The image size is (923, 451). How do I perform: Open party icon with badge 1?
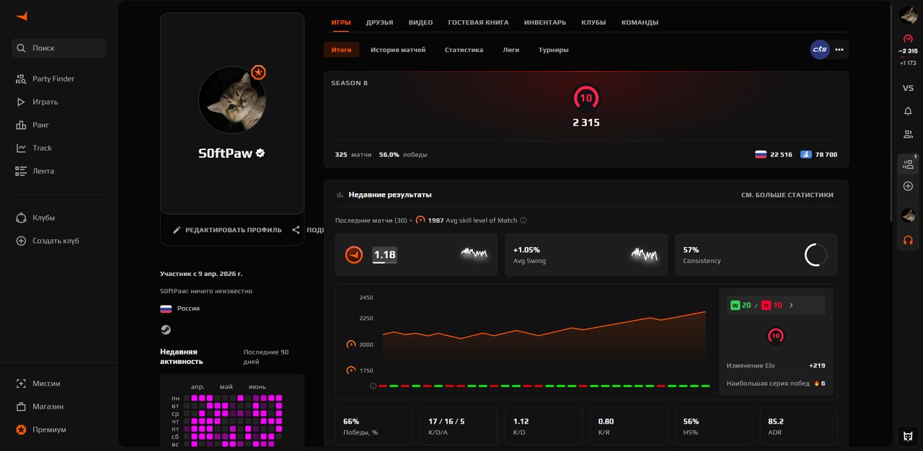908,164
